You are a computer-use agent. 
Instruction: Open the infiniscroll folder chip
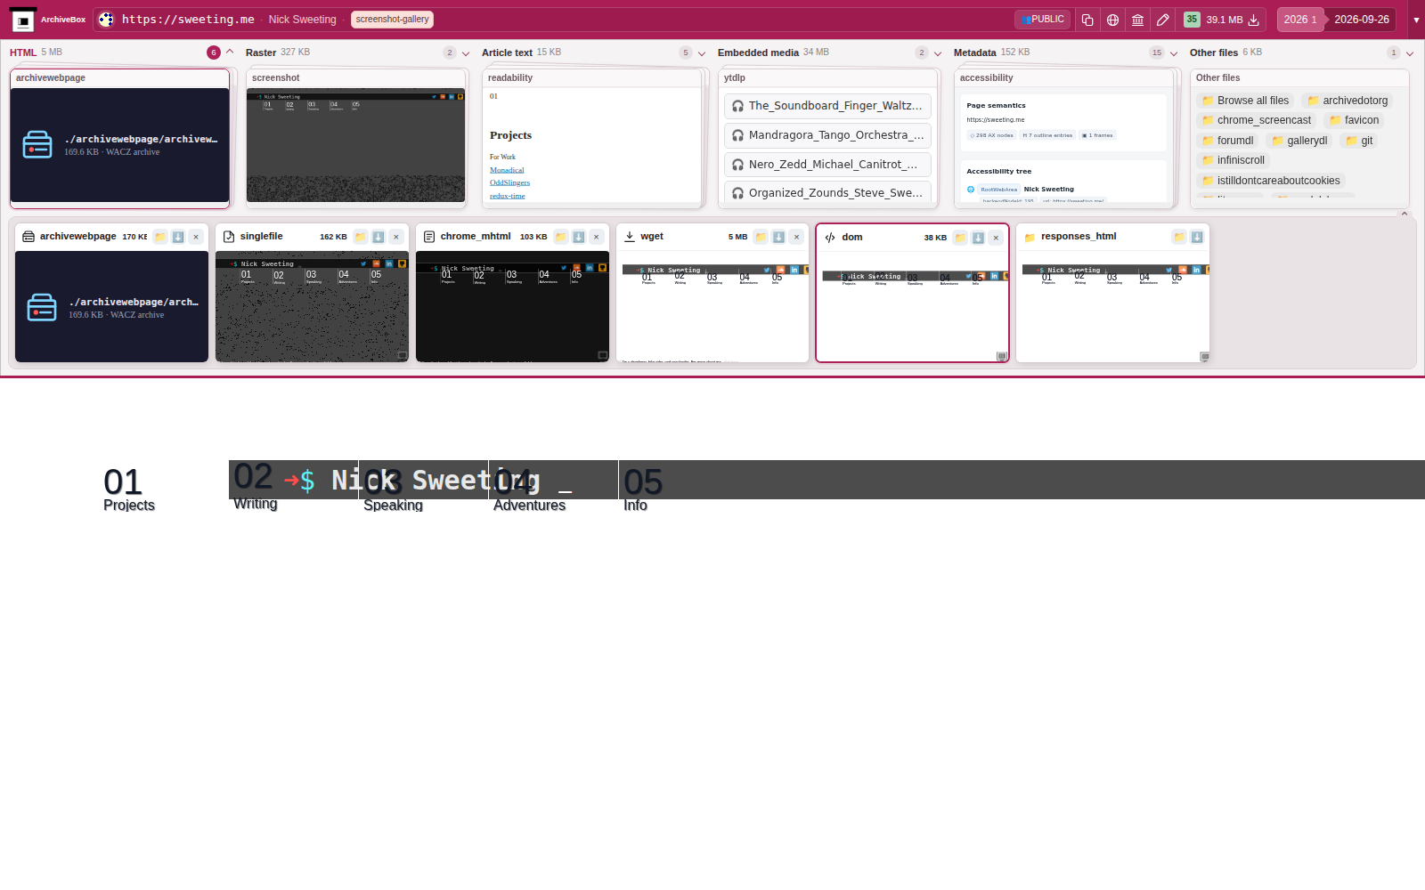click(x=1233, y=160)
